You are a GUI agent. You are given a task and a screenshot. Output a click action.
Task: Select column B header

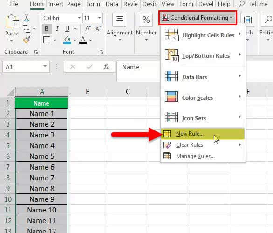[x=88, y=92]
